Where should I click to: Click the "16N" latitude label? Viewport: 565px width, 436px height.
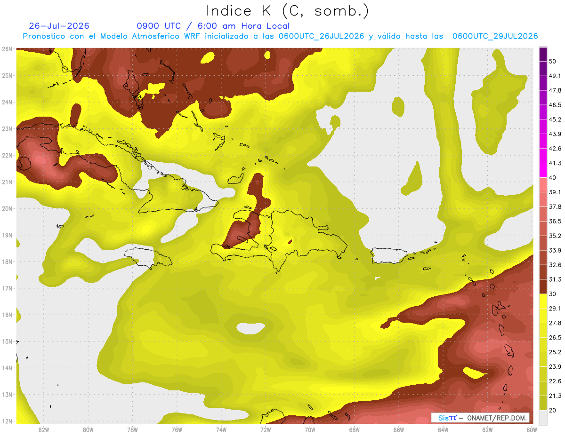[x=7, y=315]
